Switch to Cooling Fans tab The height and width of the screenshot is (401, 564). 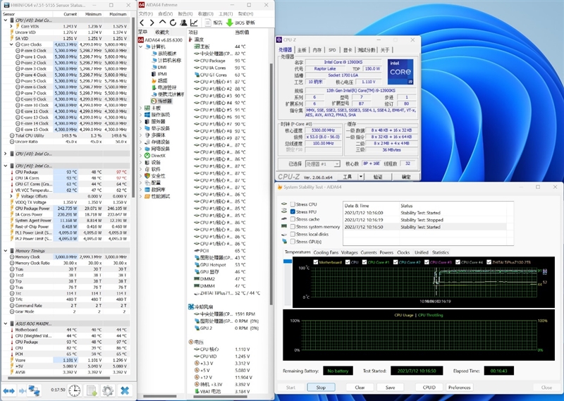326,252
